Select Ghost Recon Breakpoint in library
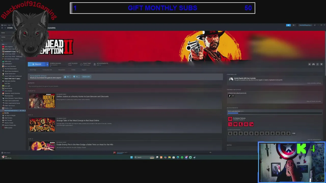Viewport: 326px width, 183px height. [11, 71]
